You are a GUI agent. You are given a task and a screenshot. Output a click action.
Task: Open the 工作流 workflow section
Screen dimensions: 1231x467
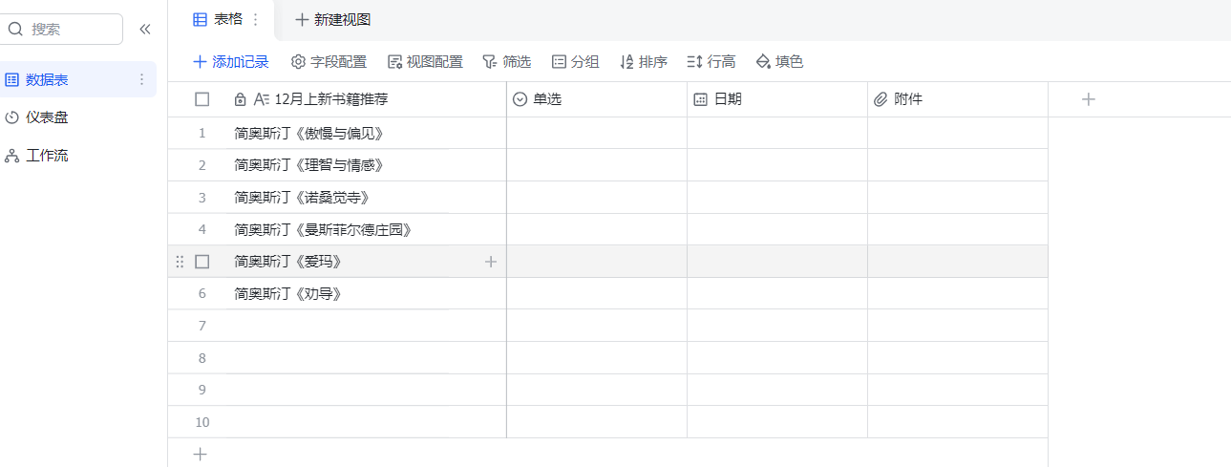pyautogui.click(x=47, y=156)
